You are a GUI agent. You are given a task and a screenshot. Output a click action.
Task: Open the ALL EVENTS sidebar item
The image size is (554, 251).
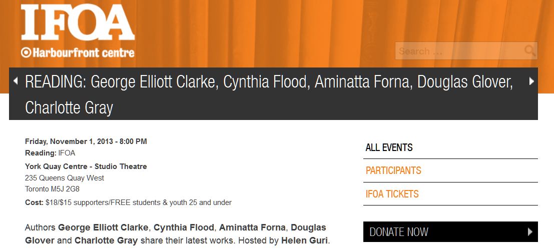(x=389, y=147)
